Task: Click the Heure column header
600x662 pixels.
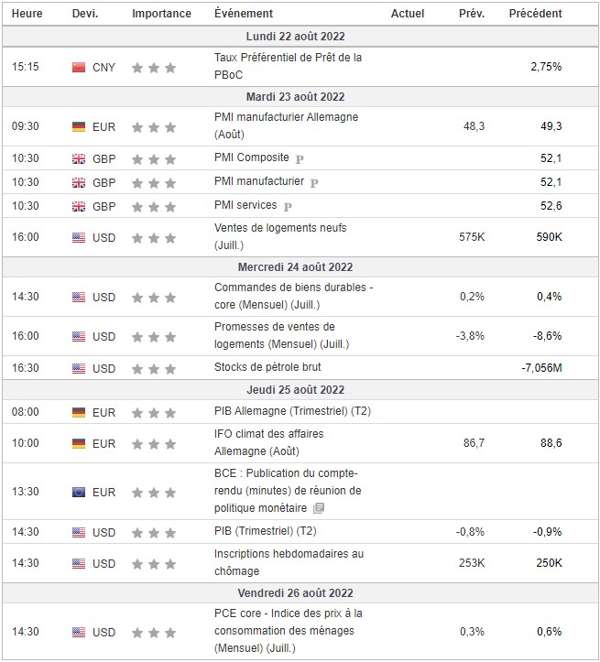Action: pyautogui.click(x=28, y=14)
